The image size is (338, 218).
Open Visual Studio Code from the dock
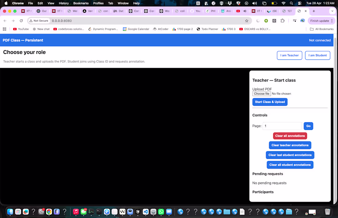click(x=146, y=212)
